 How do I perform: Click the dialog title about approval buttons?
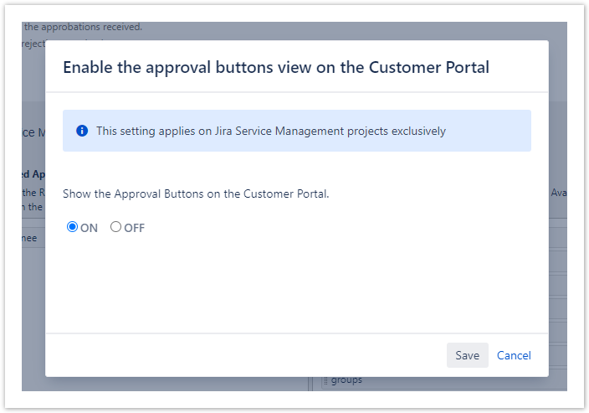[276, 67]
